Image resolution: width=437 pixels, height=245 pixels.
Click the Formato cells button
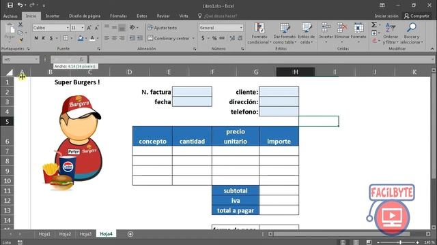pos(358,33)
